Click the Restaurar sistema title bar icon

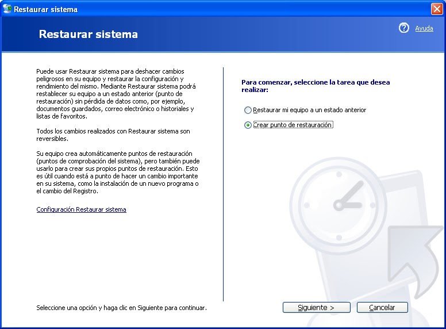pyautogui.click(x=7, y=9)
